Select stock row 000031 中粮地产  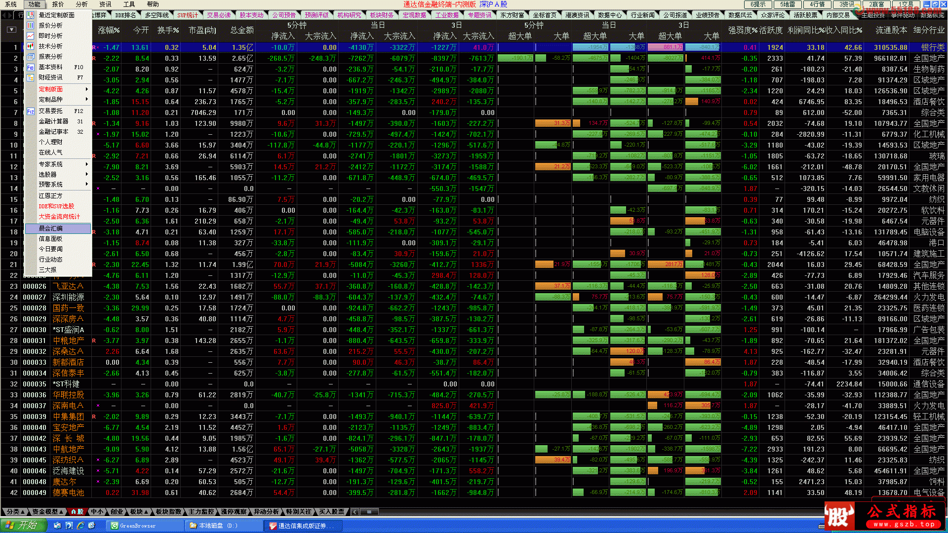[x=474, y=341]
